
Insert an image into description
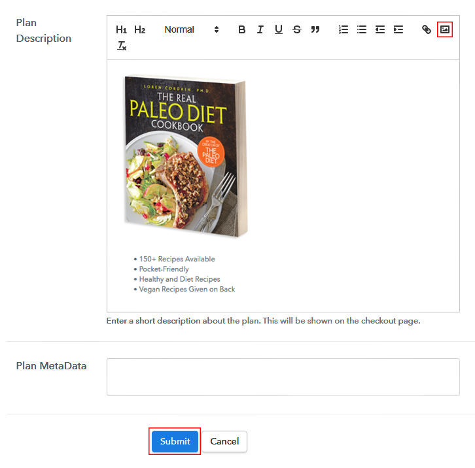[445, 29]
